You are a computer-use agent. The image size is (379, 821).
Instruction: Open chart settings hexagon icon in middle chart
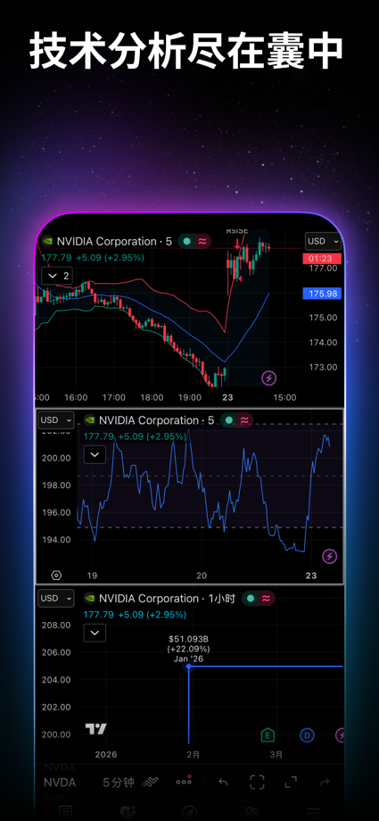56,576
